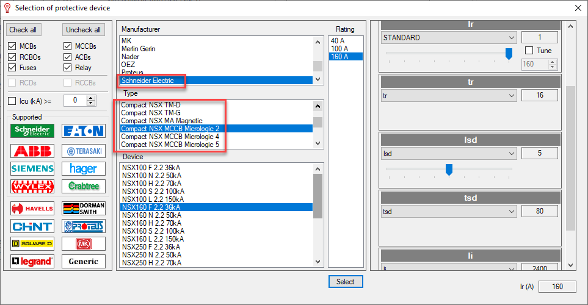
Task: Click the Schneider Electric brand logo
Action: pyautogui.click(x=32, y=131)
